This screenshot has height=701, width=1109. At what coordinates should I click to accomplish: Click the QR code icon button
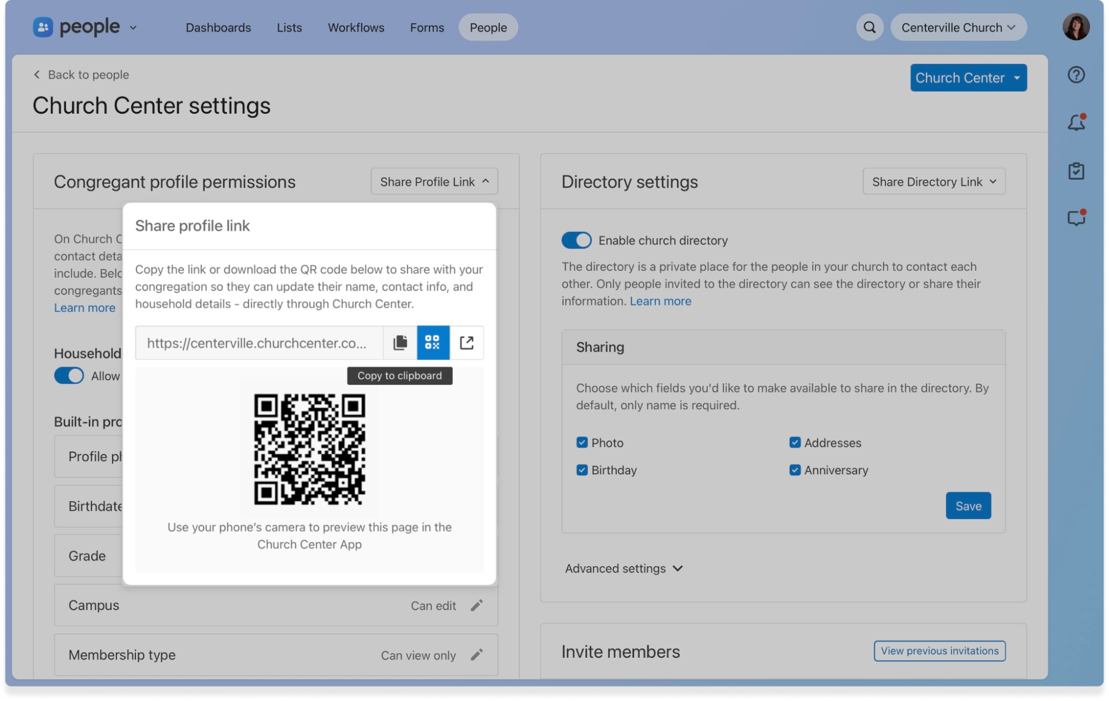(x=433, y=343)
